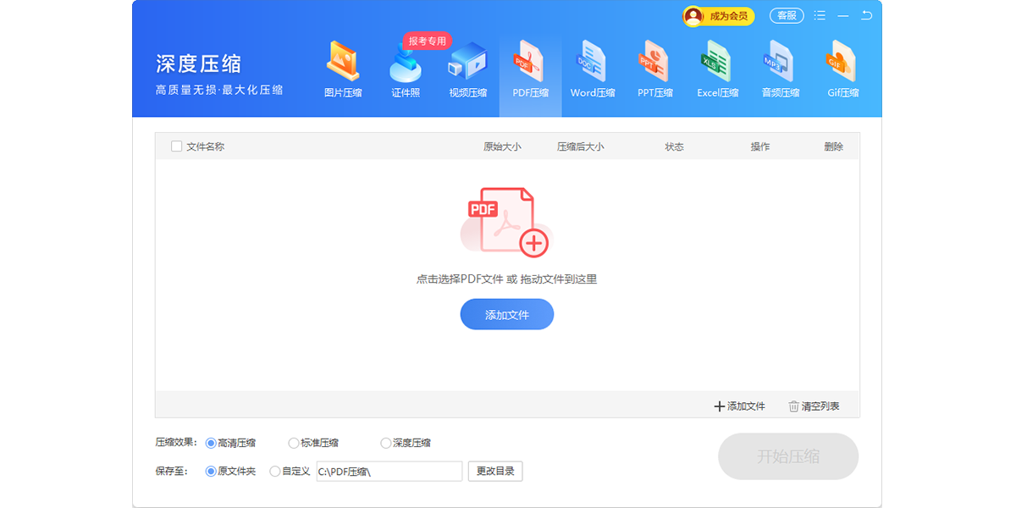This screenshot has width=1016, height=508.
Task: Open the hamburger menu in title bar
Action: coord(820,15)
